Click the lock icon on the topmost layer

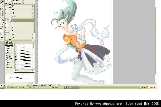33,6
